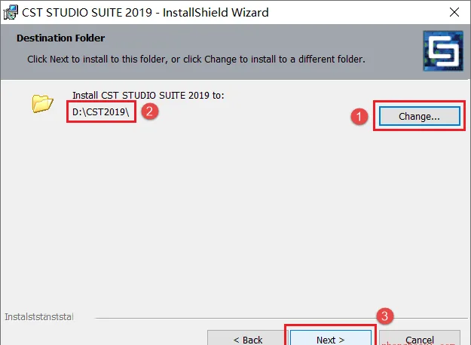Select the D:\CST2019\ install path text
This screenshot has height=345, width=471.
(x=101, y=112)
